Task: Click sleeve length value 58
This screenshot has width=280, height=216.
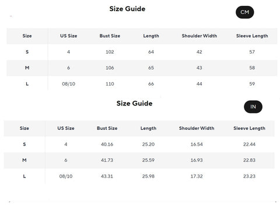Action: (252, 68)
